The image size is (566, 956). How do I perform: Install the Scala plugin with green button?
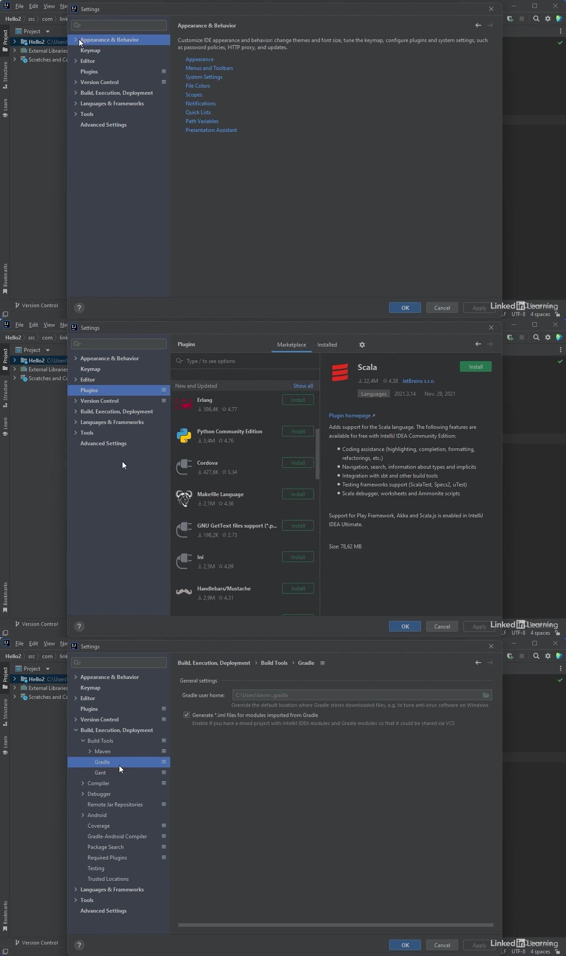[475, 367]
